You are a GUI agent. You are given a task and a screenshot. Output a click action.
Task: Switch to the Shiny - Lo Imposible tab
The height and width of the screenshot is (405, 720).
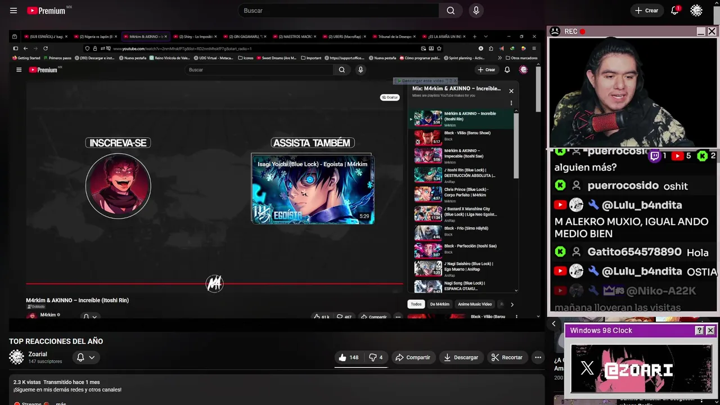[196, 37]
